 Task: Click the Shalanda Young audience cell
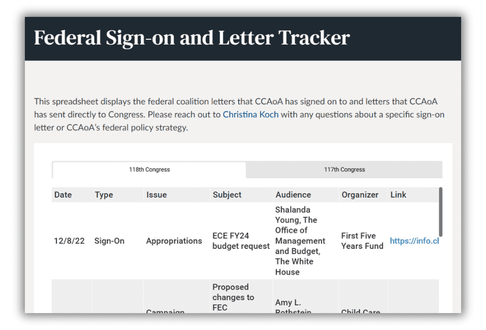[300, 241]
